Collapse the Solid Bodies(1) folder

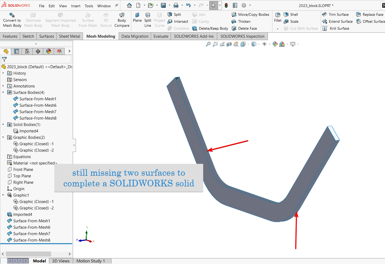(3, 124)
